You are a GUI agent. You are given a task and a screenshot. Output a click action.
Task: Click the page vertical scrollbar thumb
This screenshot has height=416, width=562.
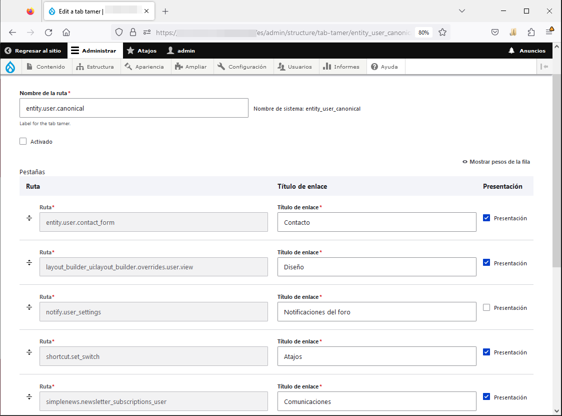tap(556, 171)
